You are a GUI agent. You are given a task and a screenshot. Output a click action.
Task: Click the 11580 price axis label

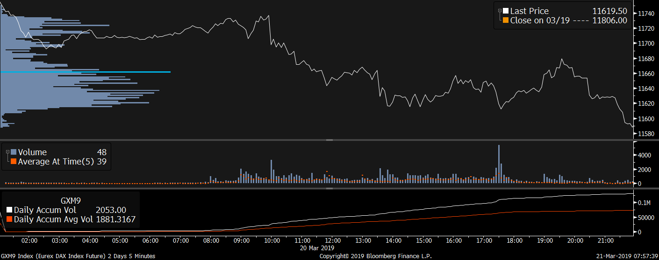point(646,134)
